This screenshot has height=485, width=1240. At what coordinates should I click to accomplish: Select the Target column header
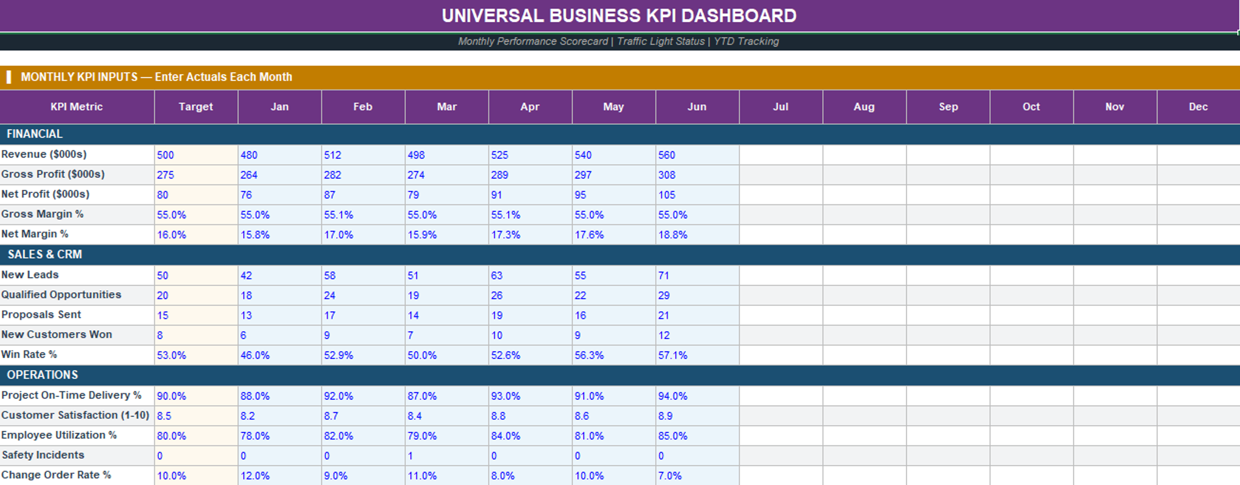(x=196, y=106)
